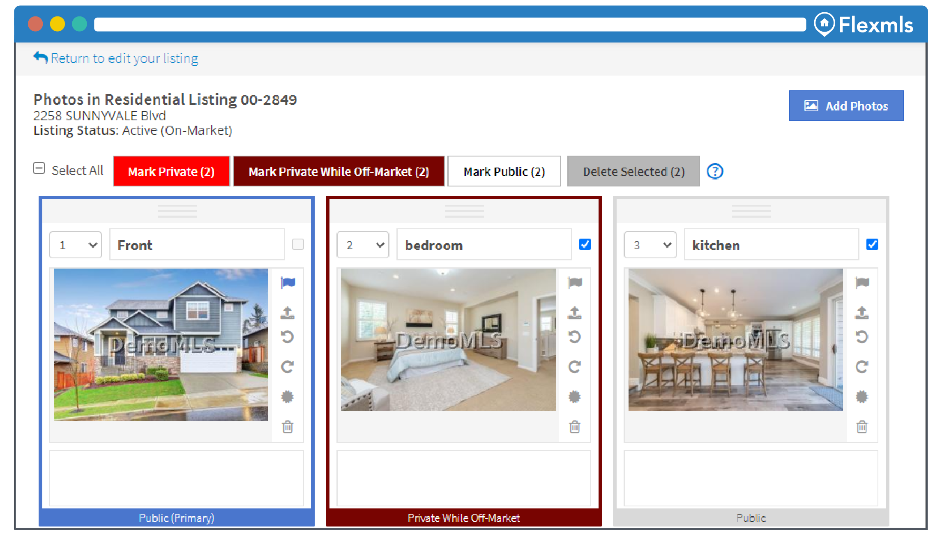
Task: Click the house front photo thumbnail
Action: (161, 345)
